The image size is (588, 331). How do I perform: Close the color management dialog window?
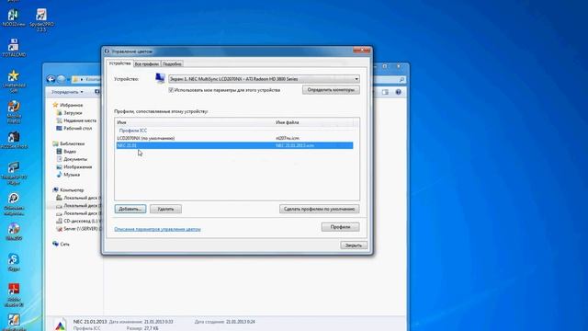362,51
